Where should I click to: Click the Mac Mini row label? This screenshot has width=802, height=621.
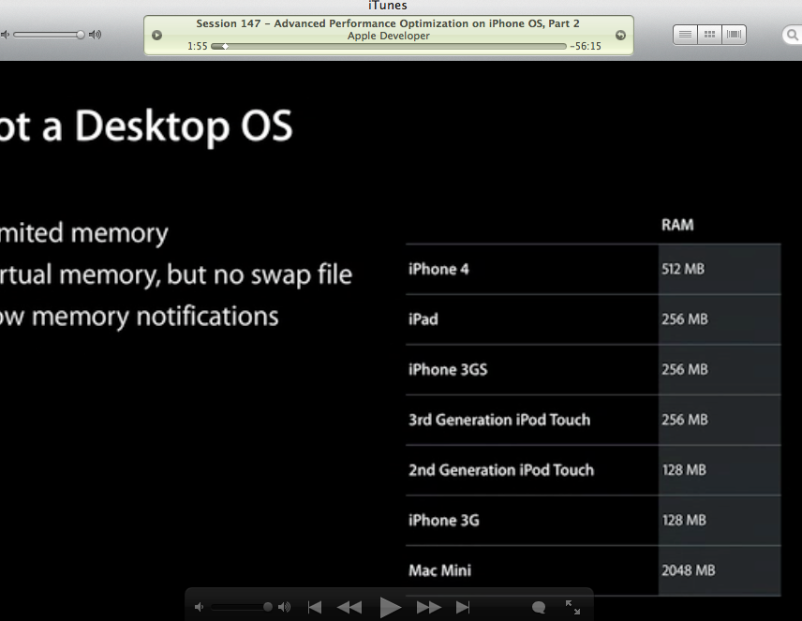click(439, 570)
